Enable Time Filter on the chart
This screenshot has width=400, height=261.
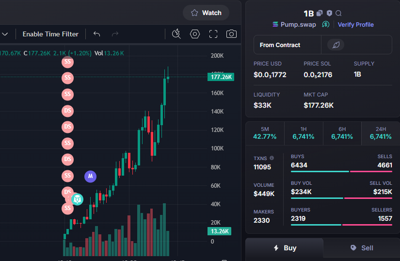pos(50,34)
